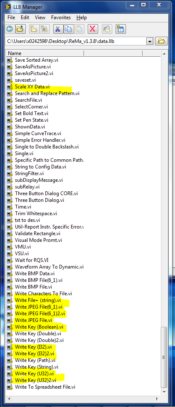Open the Edit menu
The width and height of the screenshot is (175, 407).
(25, 18)
